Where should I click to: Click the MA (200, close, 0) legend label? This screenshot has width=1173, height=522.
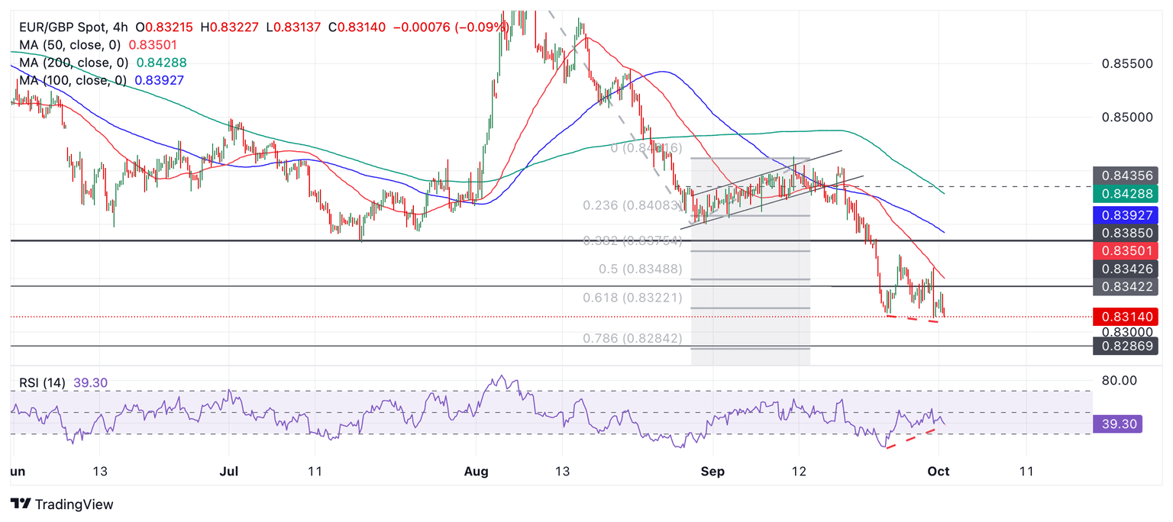coord(74,63)
